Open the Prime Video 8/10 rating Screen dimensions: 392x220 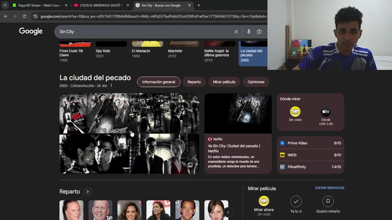pyautogui.click(x=311, y=143)
